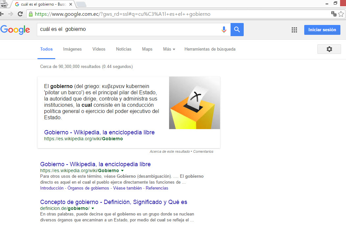This screenshot has width=346, height=227.
Task: Restore down the Chrome window
Action: point(335,3)
